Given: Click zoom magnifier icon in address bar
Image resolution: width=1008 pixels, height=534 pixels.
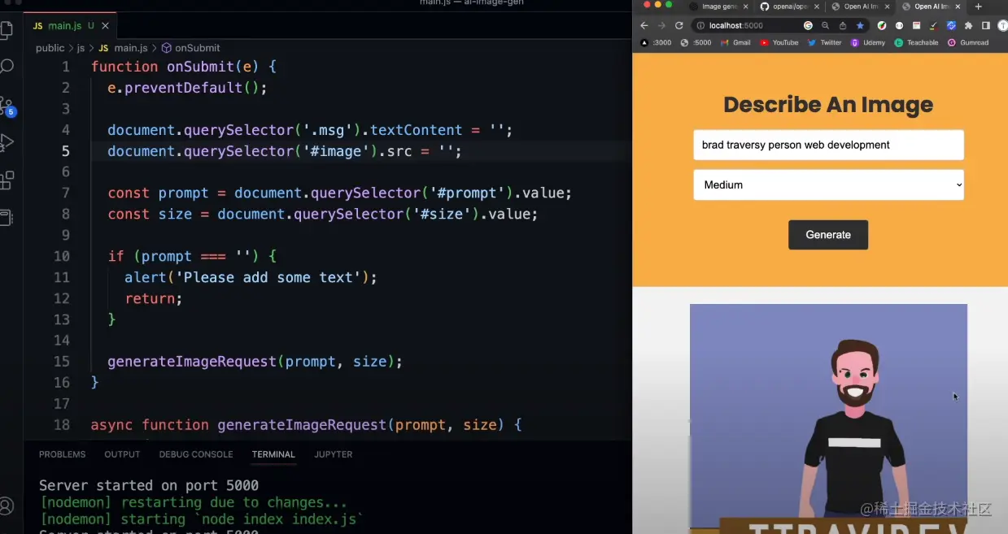Looking at the screenshot, I should coord(825,25).
